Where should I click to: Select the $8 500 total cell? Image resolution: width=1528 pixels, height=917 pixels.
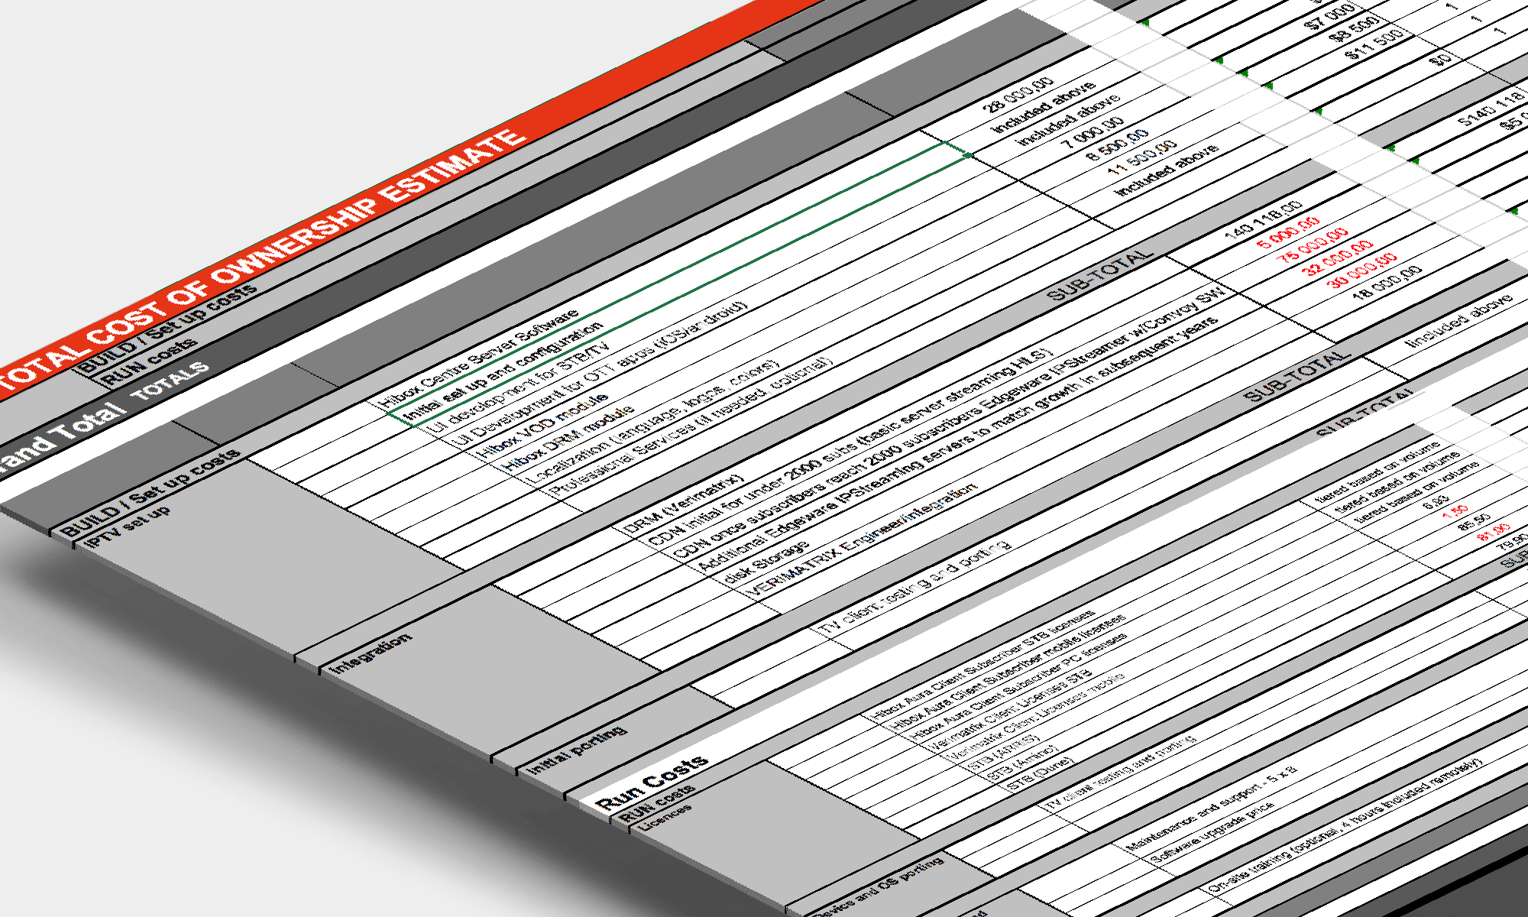coord(1354,30)
